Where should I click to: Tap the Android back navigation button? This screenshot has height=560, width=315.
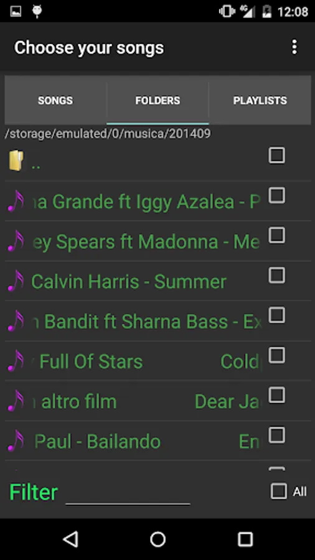(x=70, y=539)
